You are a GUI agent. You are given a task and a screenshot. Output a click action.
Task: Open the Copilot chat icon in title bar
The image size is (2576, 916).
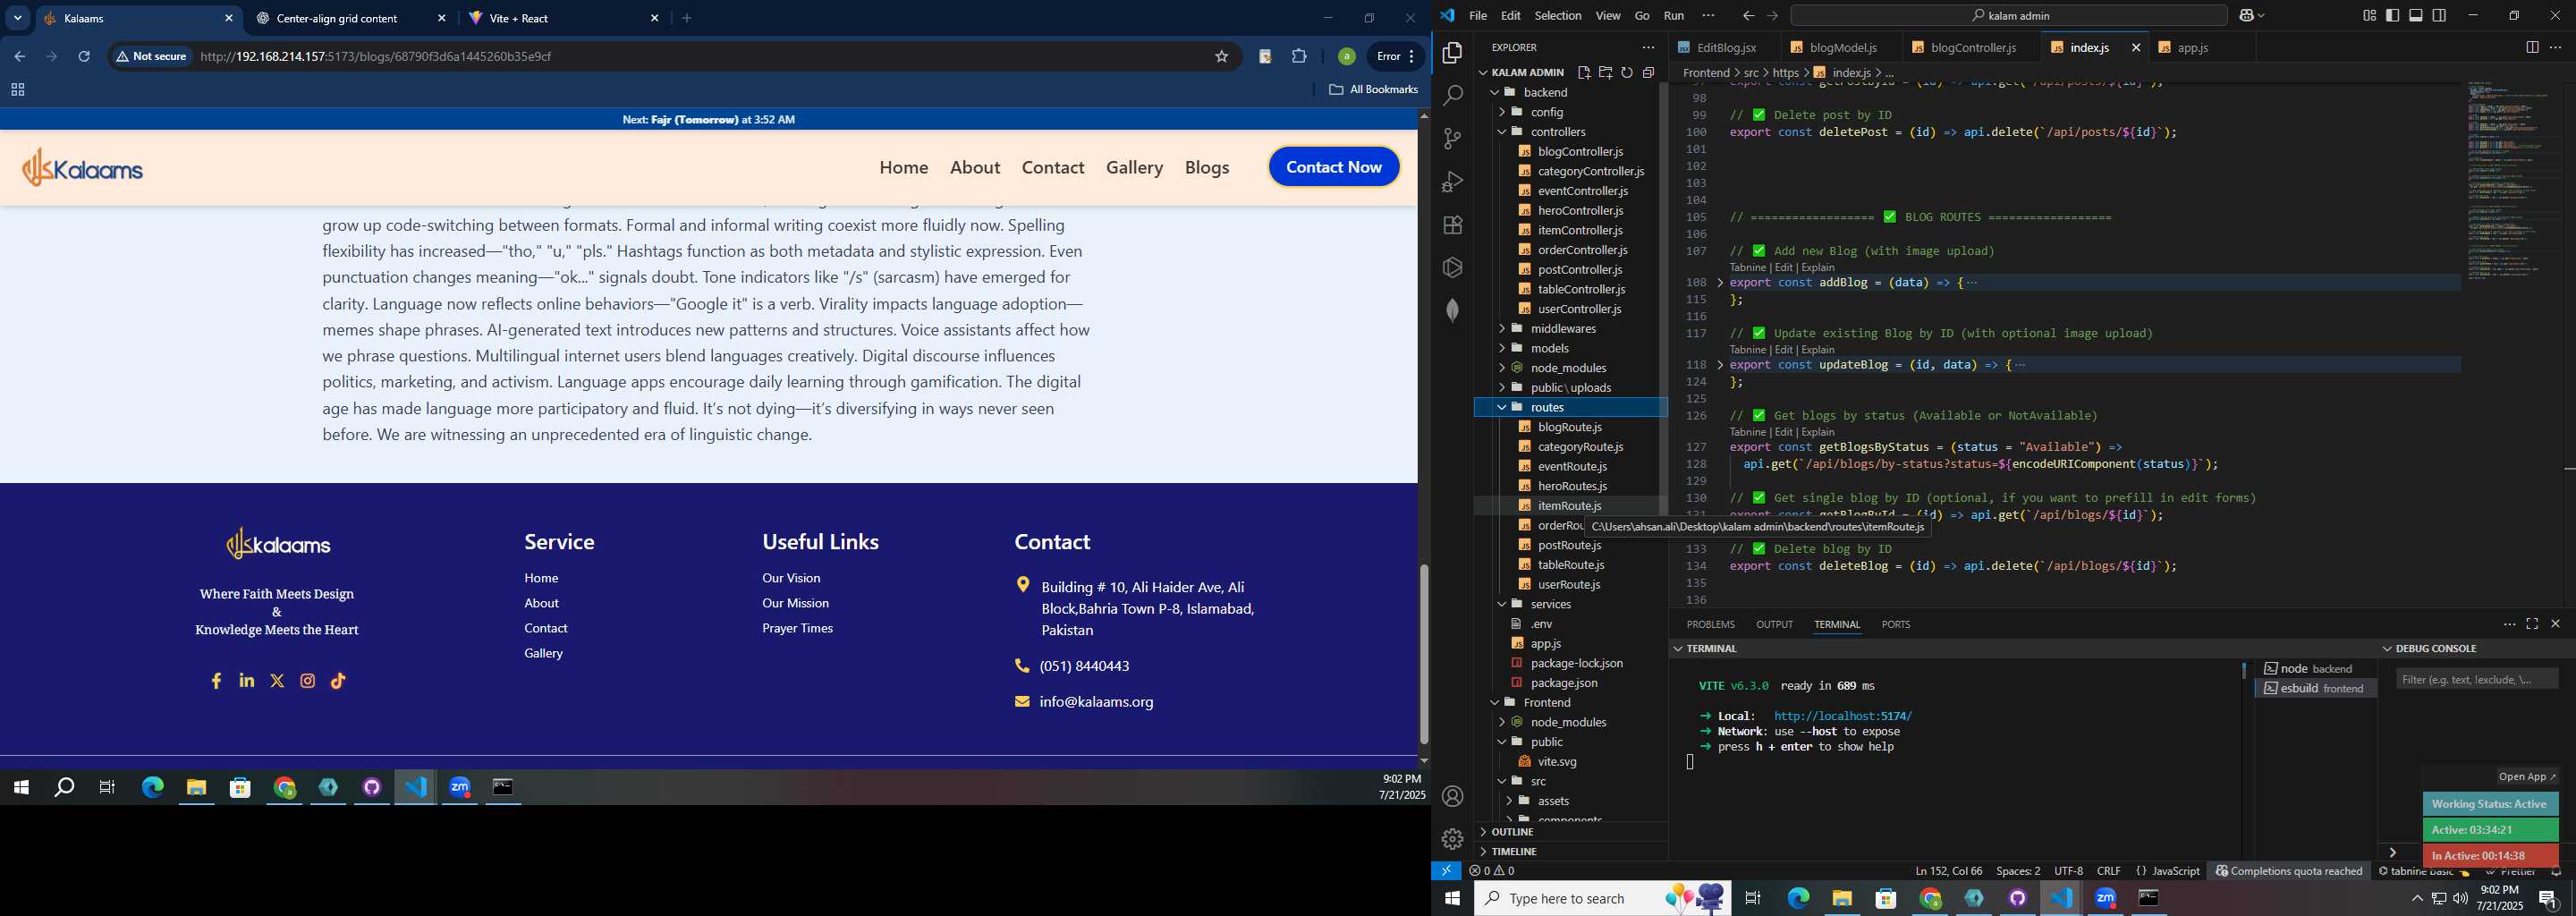(2247, 16)
